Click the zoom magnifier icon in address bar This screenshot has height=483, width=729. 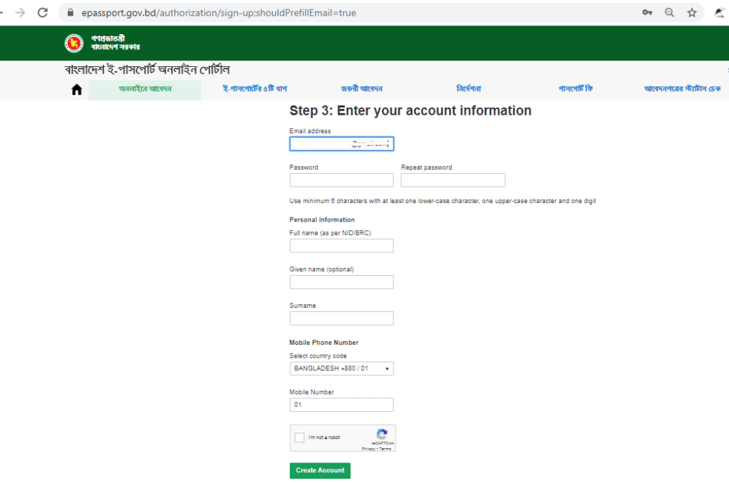669,13
